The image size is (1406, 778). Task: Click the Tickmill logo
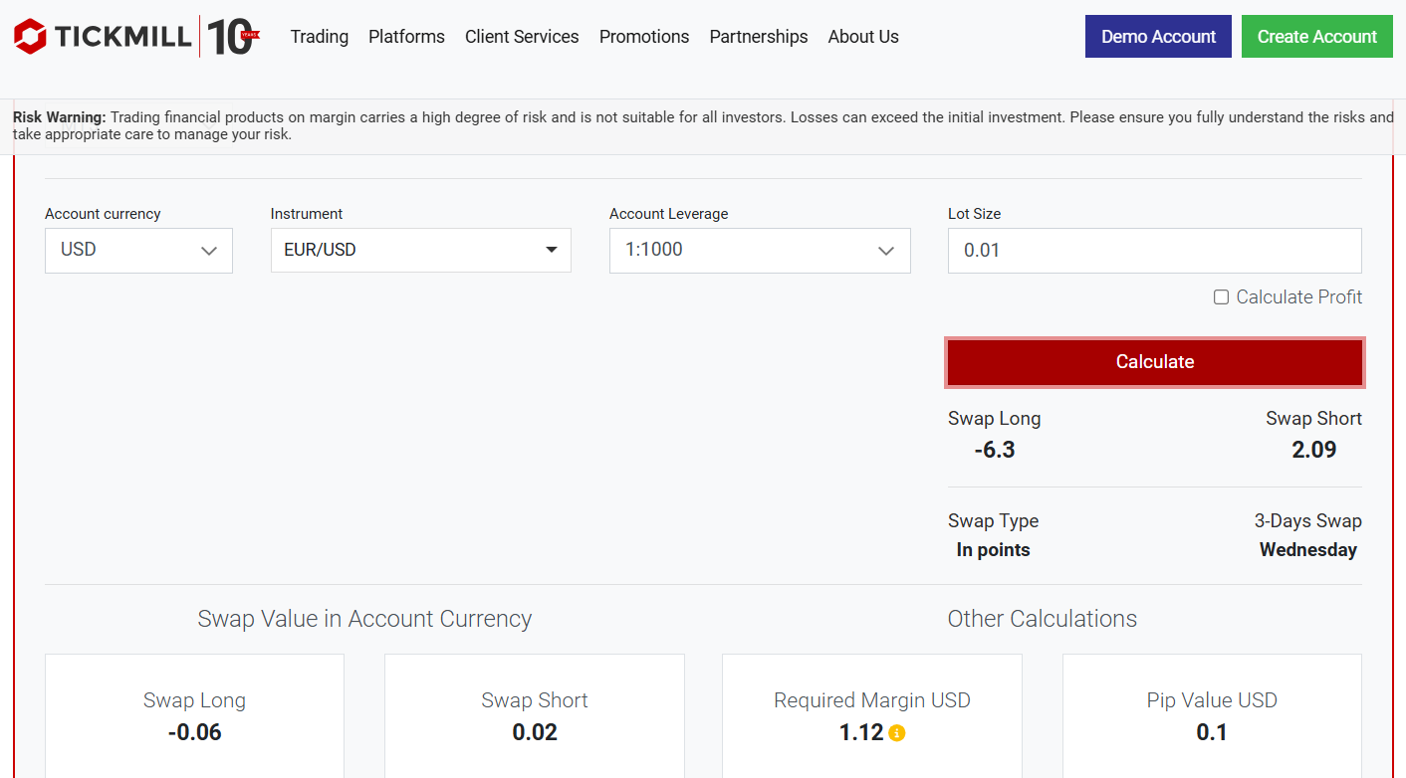[103, 37]
